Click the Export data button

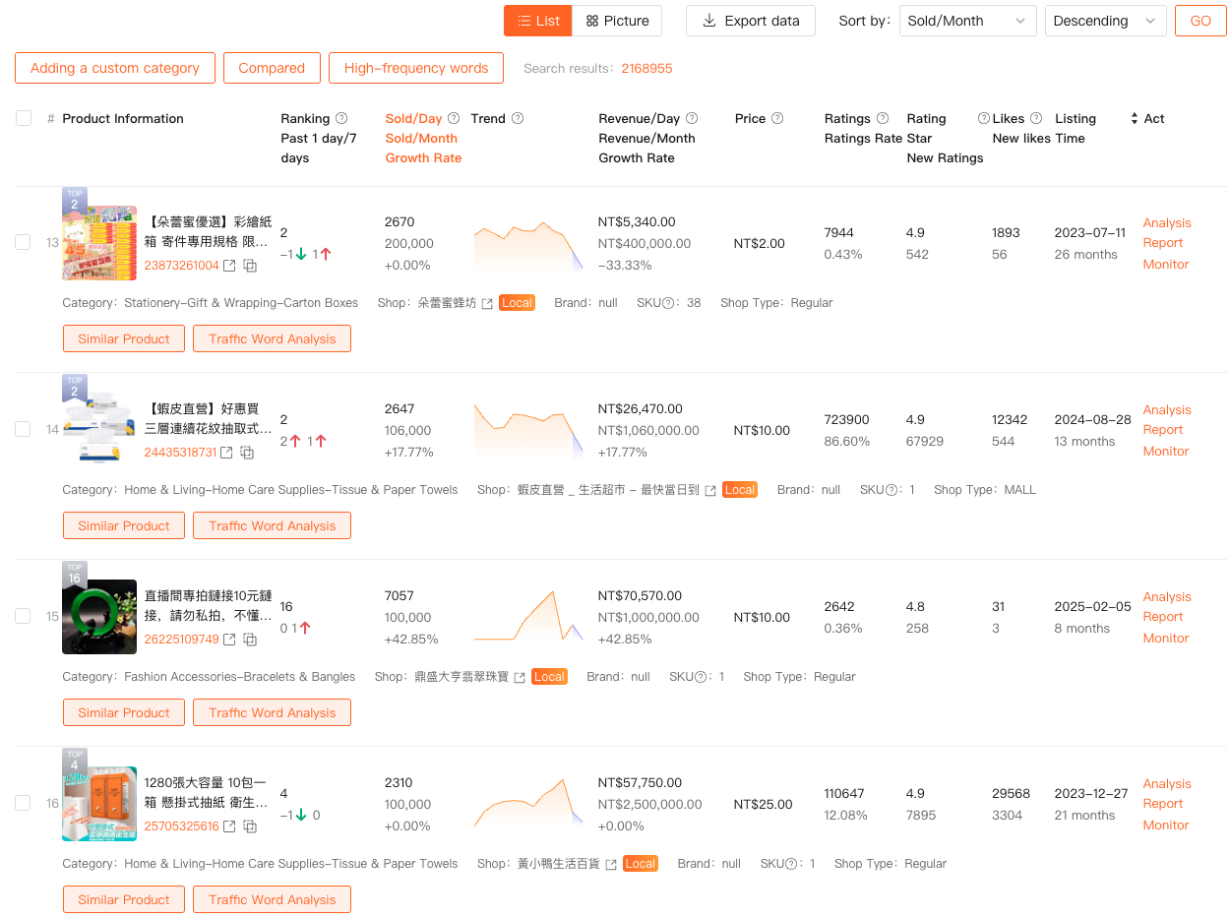[750, 21]
